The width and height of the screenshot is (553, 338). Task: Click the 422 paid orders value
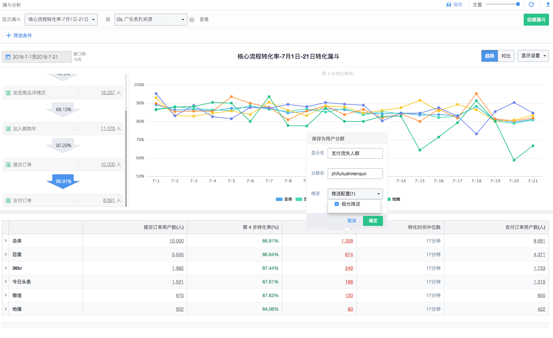[x=541, y=309]
